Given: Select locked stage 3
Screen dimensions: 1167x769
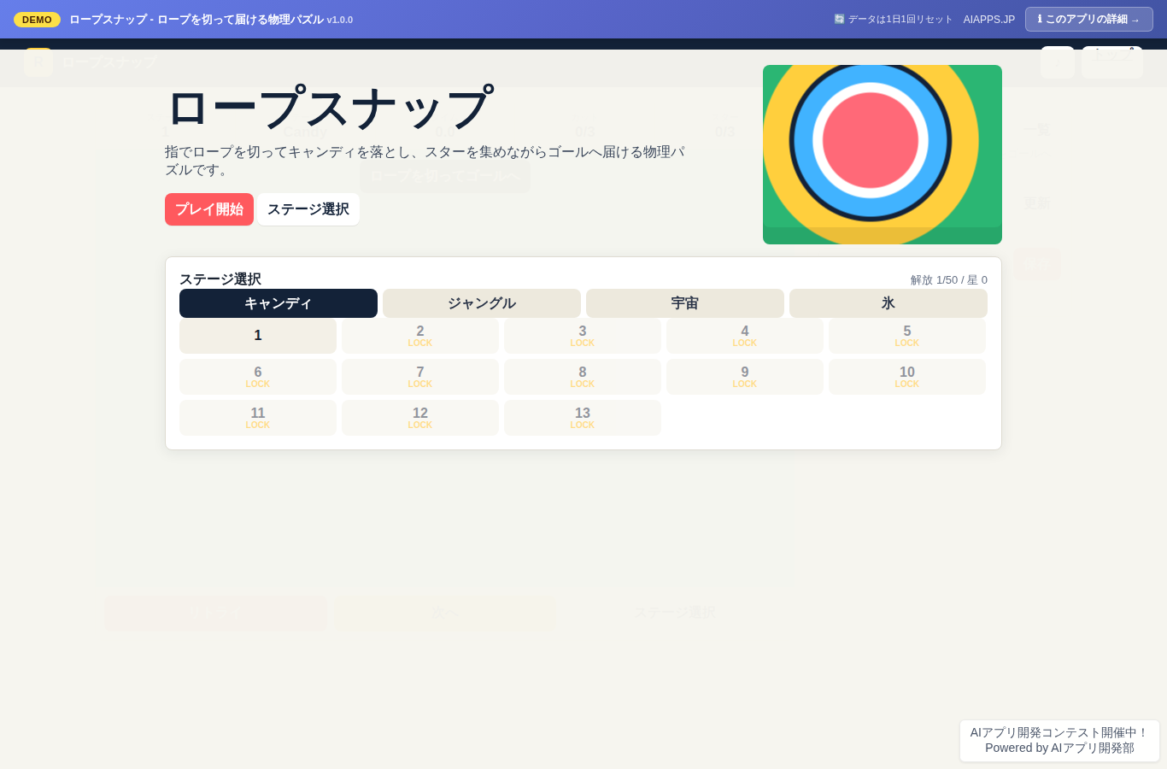Looking at the screenshot, I should point(583,336).
